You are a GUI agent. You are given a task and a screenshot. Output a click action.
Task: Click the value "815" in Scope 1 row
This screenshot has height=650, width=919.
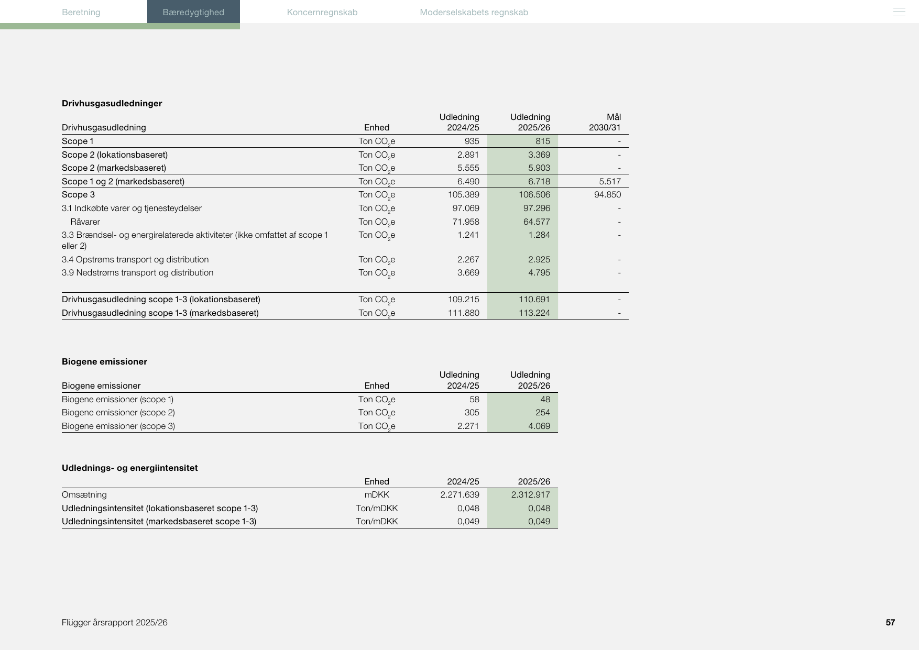[x=543, y=141]
